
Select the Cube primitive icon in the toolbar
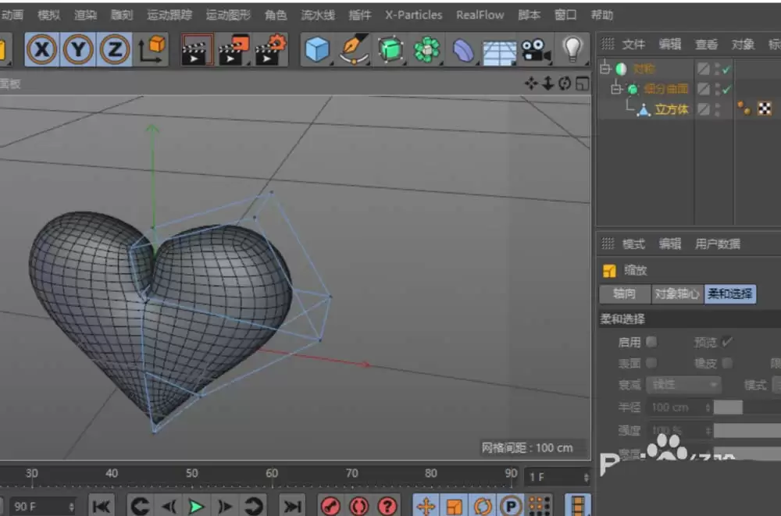[x=317, y=49]
